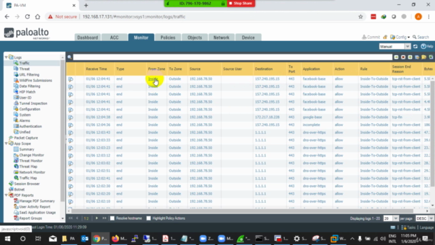
Task: Go to the Objects tab
Action: pos(194,37)
